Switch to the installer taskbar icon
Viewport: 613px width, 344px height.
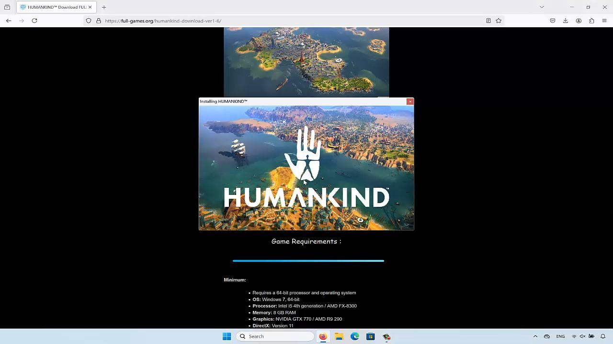pyautogui.click(x=386, y=336)
